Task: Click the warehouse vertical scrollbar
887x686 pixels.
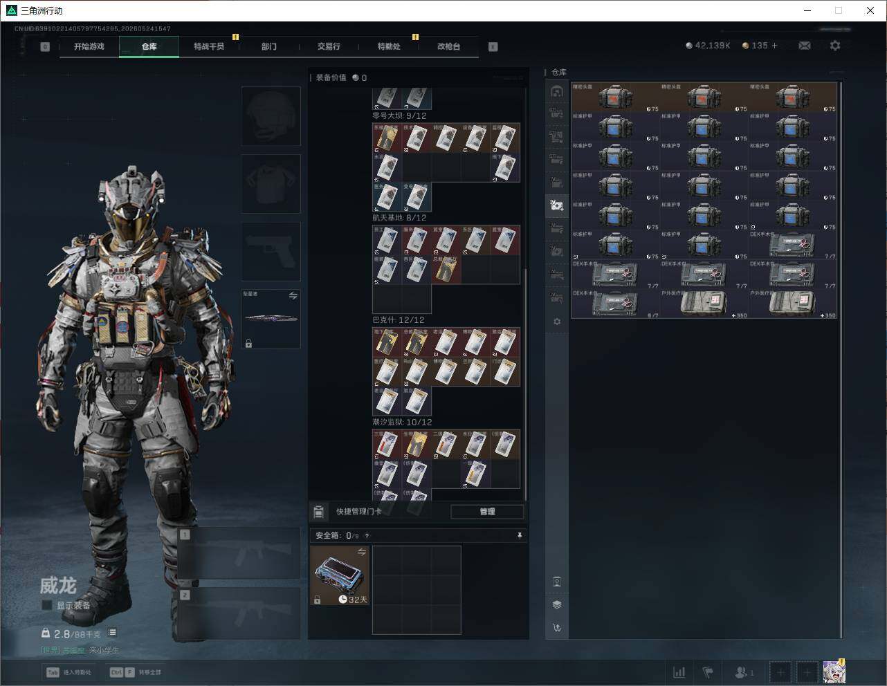Action: click(841, 360)
